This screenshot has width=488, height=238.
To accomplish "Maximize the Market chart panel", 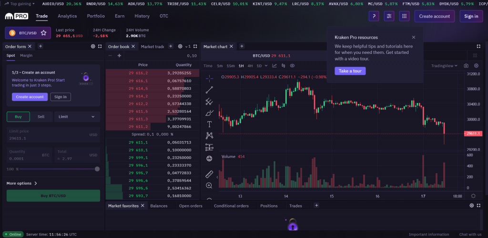I will (478, 46).
